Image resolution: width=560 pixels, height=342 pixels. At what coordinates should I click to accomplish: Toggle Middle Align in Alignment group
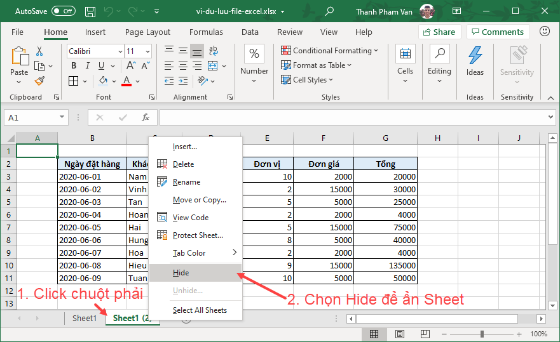(x=183, y=51)
